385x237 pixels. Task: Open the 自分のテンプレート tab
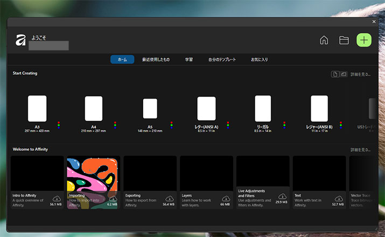222,59
